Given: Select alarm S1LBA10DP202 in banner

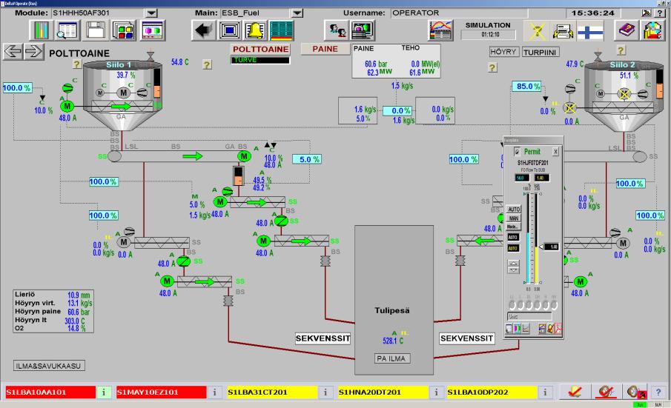Looking at the screenshot, I should coord(492,392).
